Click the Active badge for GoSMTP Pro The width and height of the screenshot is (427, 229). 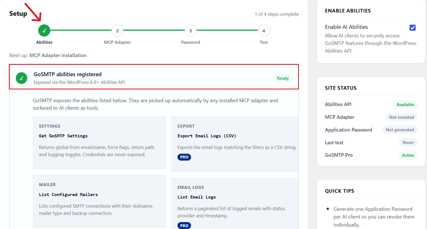pos(408,155)
